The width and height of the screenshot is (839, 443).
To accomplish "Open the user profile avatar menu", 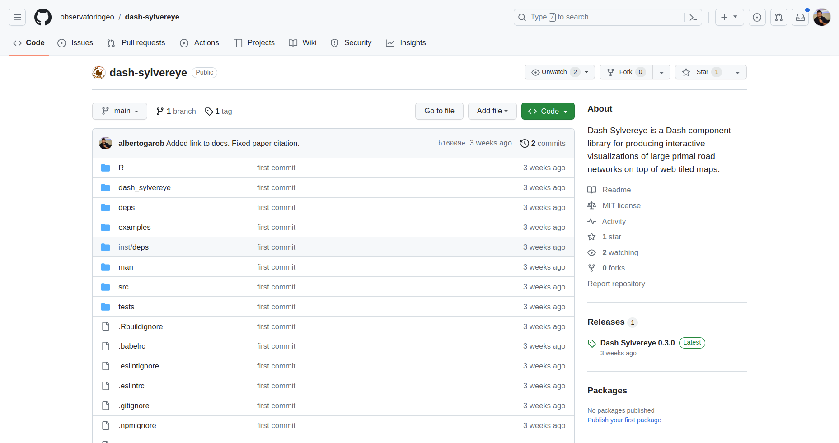I will 822,17.
